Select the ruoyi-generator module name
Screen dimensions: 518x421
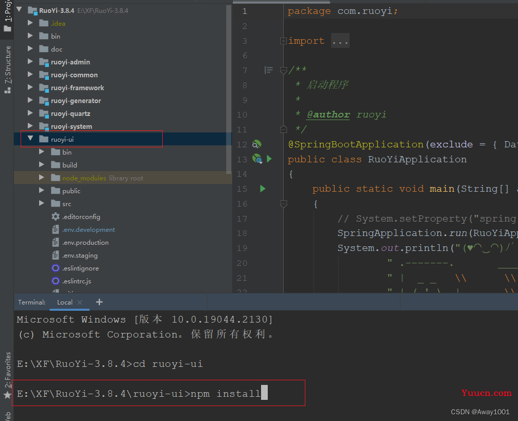76,100
